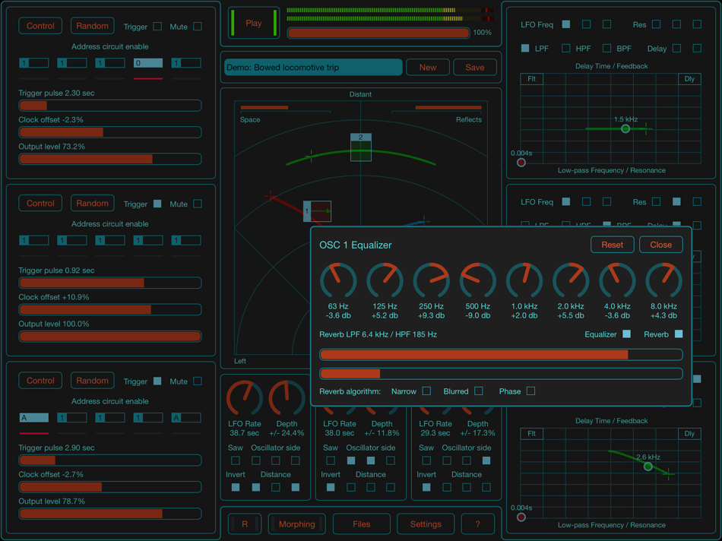Viewport: 722px width, 541px height.
Task: Open the Bowed locomotive trip preset field
Action: (312, 67)
